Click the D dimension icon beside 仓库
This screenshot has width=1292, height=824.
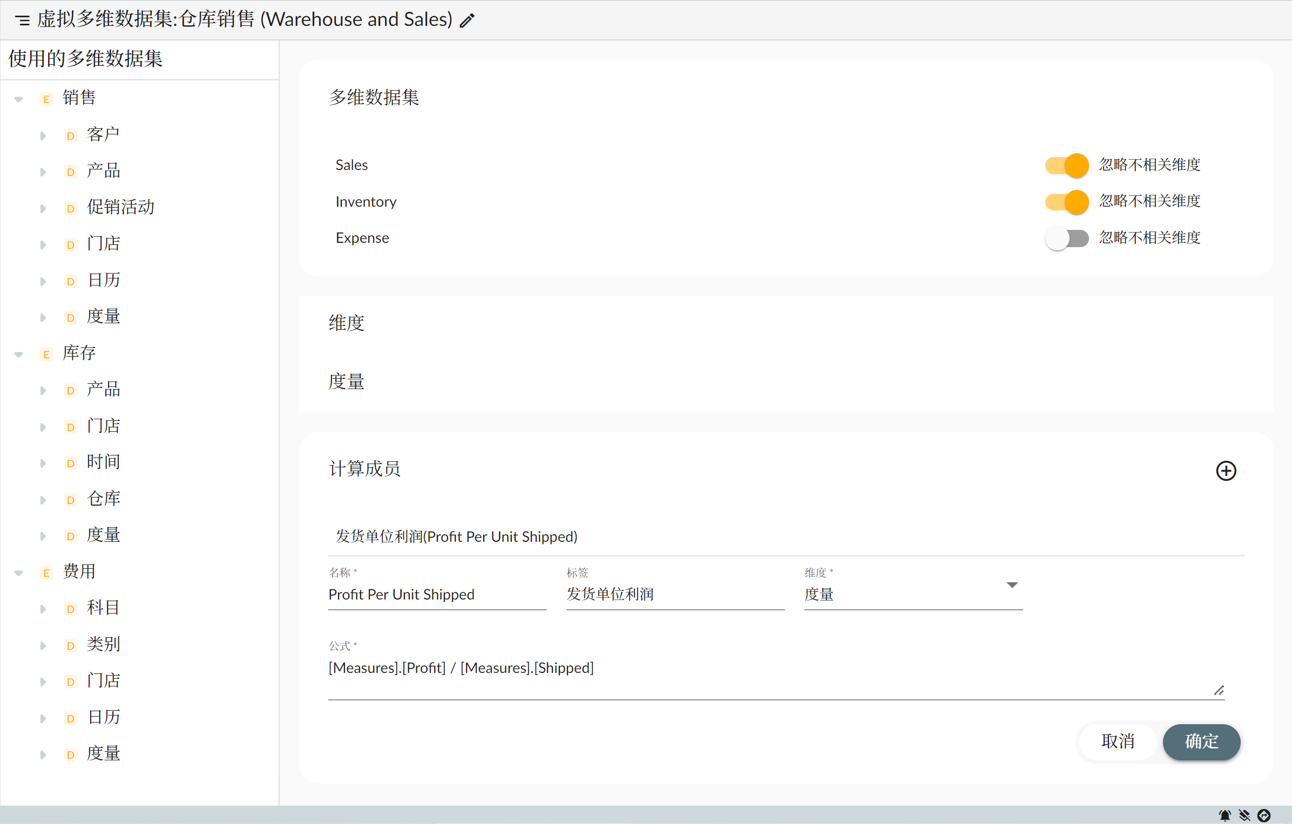[x=70, y=500]
